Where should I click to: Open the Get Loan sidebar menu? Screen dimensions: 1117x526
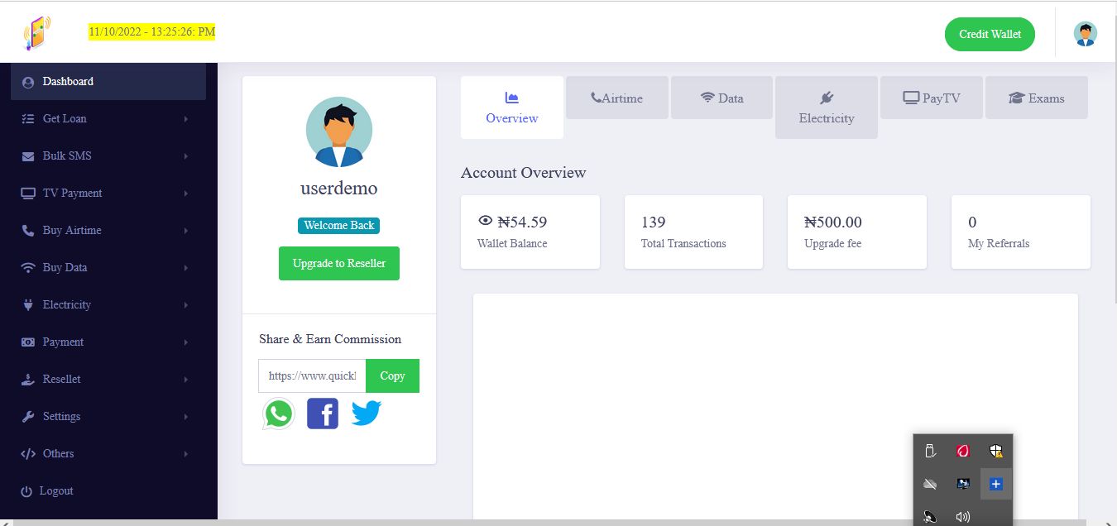[108, 118]
